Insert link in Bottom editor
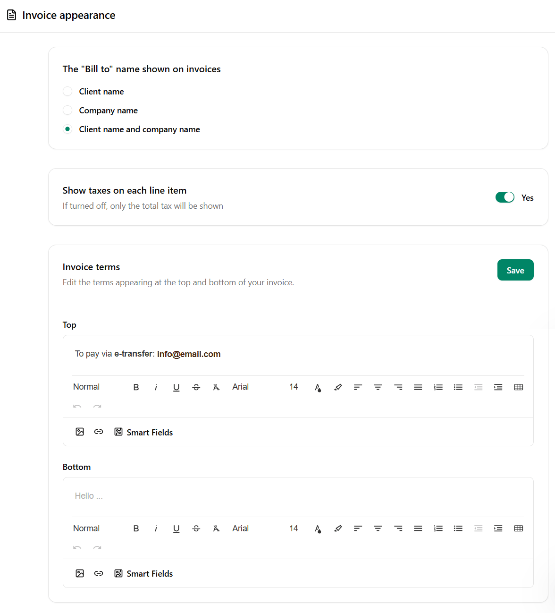This screenshot has width=555, height=613. pos(99,573)
